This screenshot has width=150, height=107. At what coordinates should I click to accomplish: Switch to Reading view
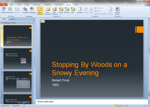(120, 106)
